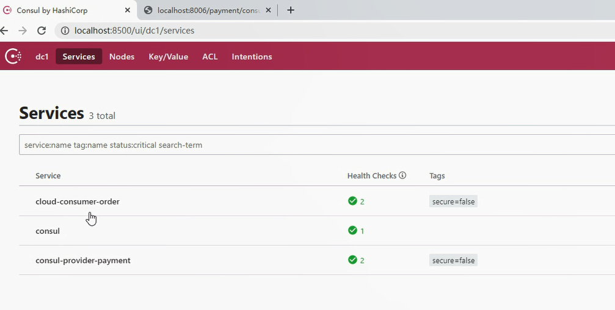Click the health count 1 for consul
615x310 pixels.
click(x=362, y=231)
